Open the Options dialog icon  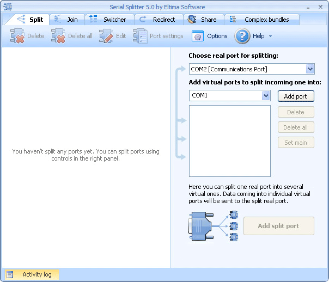point(197,36)
